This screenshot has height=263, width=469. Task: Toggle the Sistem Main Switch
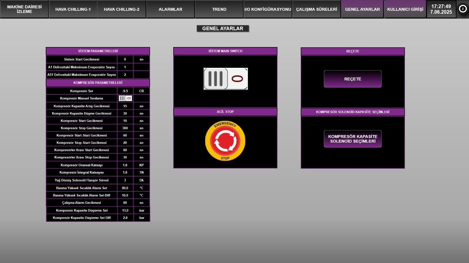click(x=225, y=79)
